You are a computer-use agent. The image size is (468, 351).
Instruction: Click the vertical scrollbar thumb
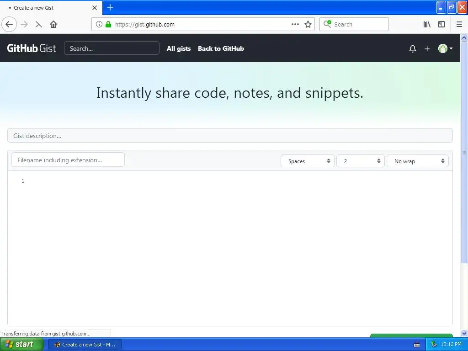click(x=464, y=153)
